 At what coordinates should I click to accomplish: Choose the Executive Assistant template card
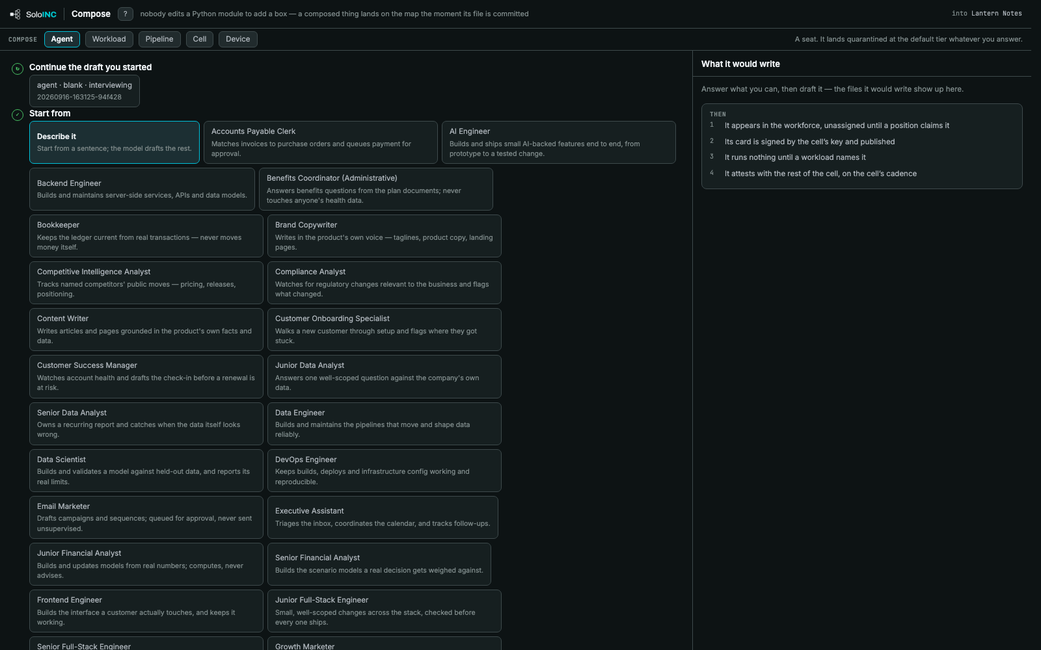pos(383,517)
